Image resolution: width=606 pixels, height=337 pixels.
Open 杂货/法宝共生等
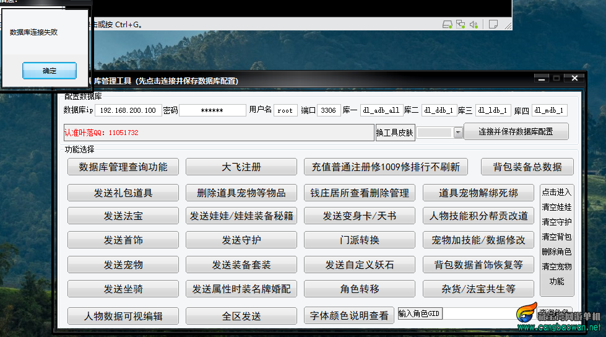(x=478, y=289)
